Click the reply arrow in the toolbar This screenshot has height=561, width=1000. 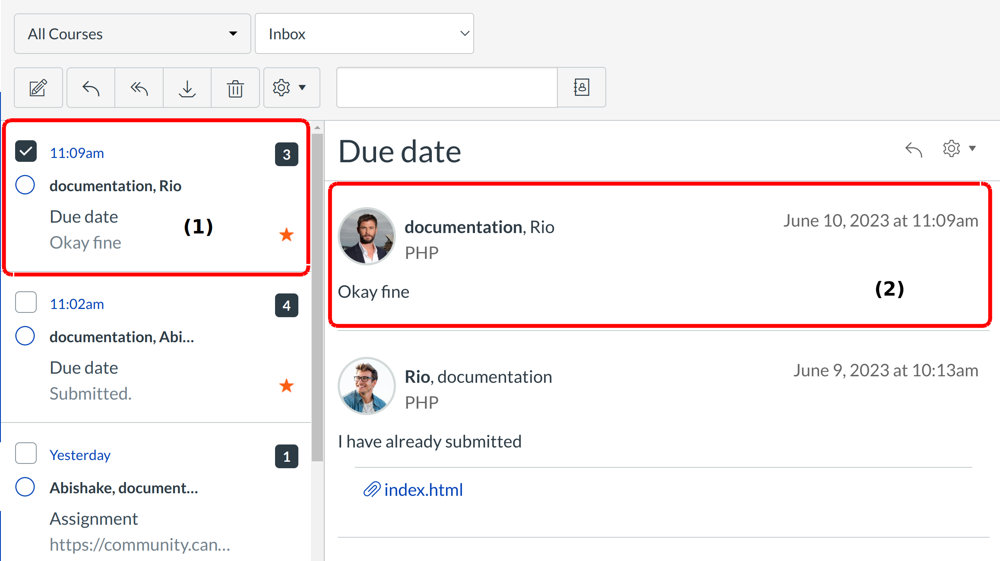pyautogui.click(x=91, y=88)
